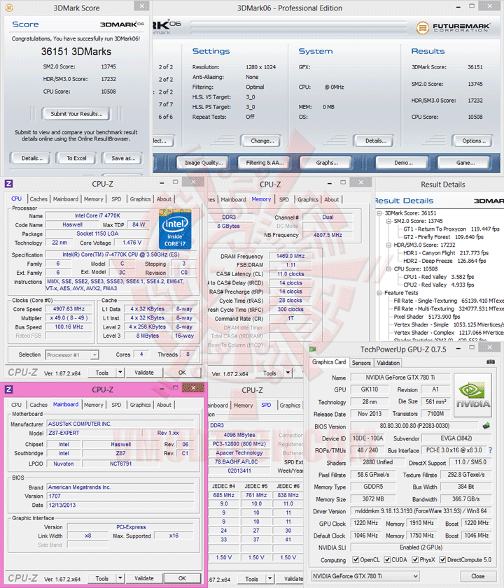This screenshot has height=588, width=504.
Task: Click the Z icon of the CPU-Z Mainboard window
Action: point(8,389)
